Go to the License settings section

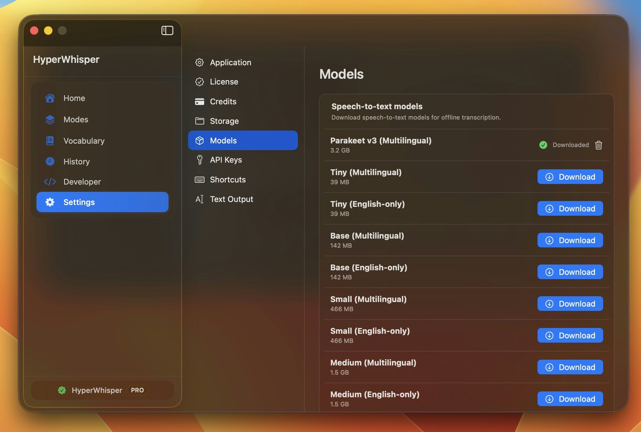[224, 82]
